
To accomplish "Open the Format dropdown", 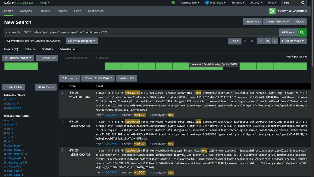I will point(70,78).
